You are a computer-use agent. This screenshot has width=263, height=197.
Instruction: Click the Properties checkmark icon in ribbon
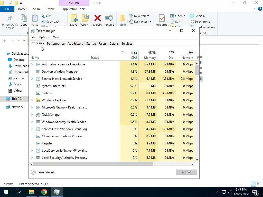pyautogui.click(x=162, y=18)
